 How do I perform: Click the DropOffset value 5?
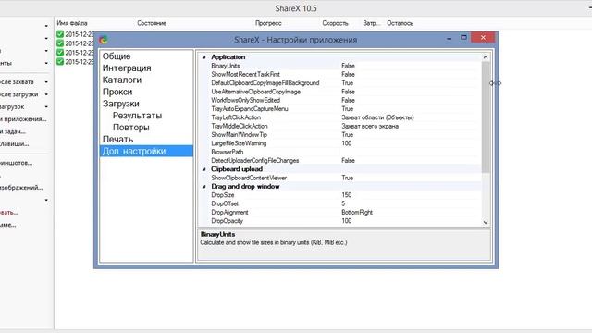(x=343, y=203)
